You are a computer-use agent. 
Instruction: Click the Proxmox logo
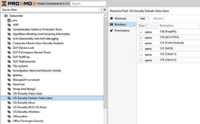pyautogui.click(x=19, y=3)
